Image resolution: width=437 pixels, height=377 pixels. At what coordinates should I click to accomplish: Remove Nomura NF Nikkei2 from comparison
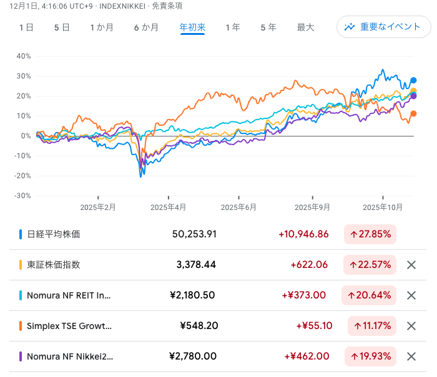(x=411, y=356)
